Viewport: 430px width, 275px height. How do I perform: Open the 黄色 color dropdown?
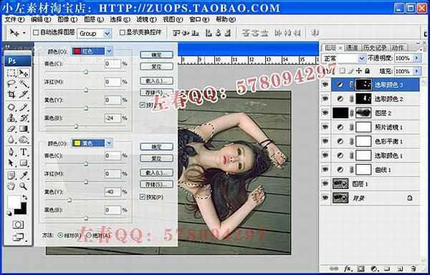click(110, 143)
